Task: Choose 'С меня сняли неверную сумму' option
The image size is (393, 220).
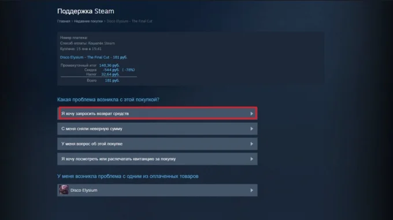Action: 157,129
